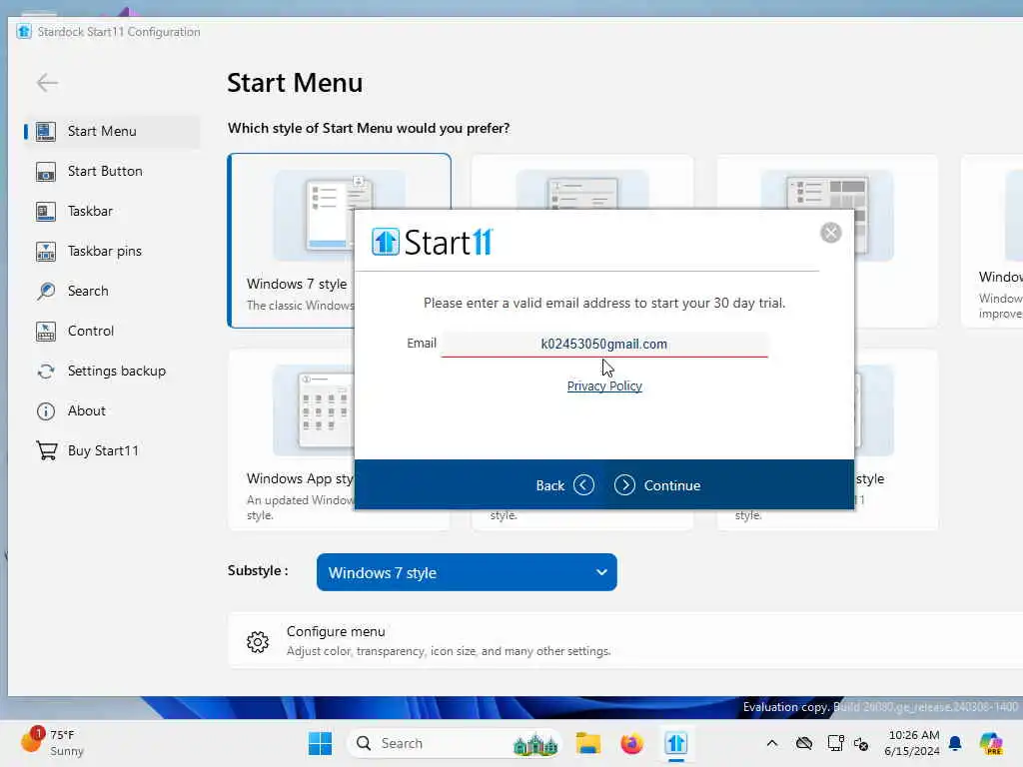
Task: Open the Search settings page
Action: pyautogui.click(x=112, y=291)
